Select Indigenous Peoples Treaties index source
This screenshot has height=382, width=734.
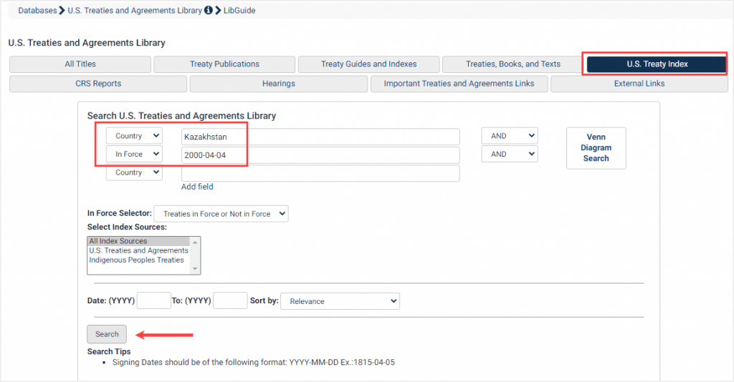point(138,260)
